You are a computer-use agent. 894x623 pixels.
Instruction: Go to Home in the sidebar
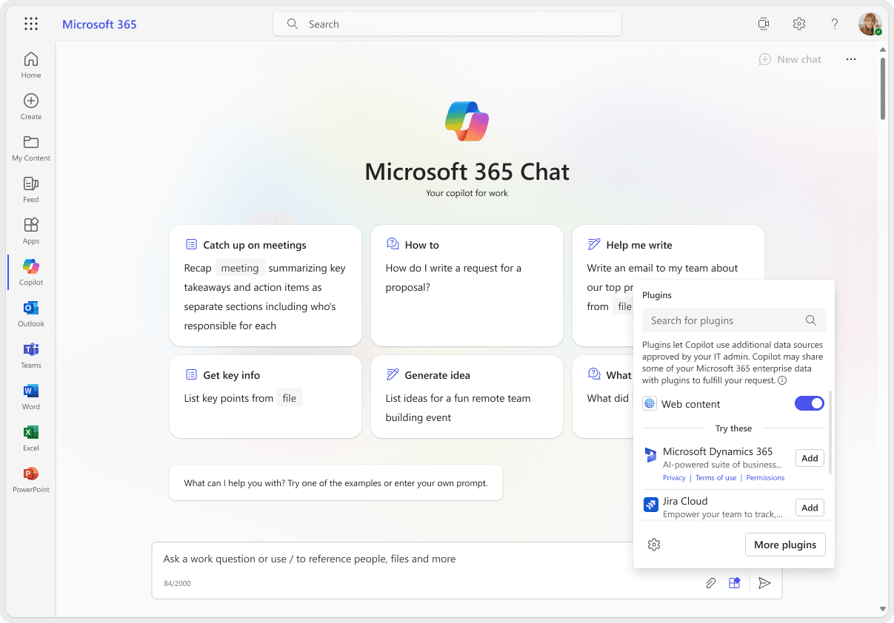coord(31,65)
